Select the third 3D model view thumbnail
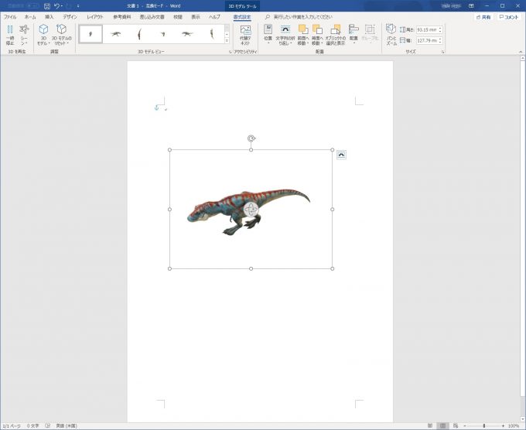 (139, 34)
